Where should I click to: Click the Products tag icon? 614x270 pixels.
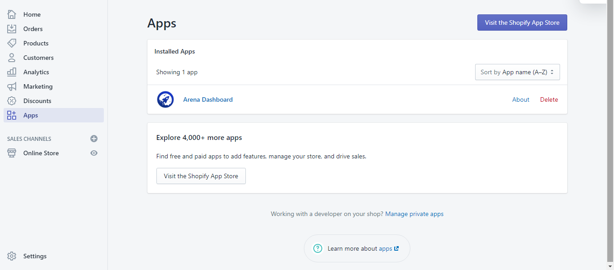click(12, 43)
